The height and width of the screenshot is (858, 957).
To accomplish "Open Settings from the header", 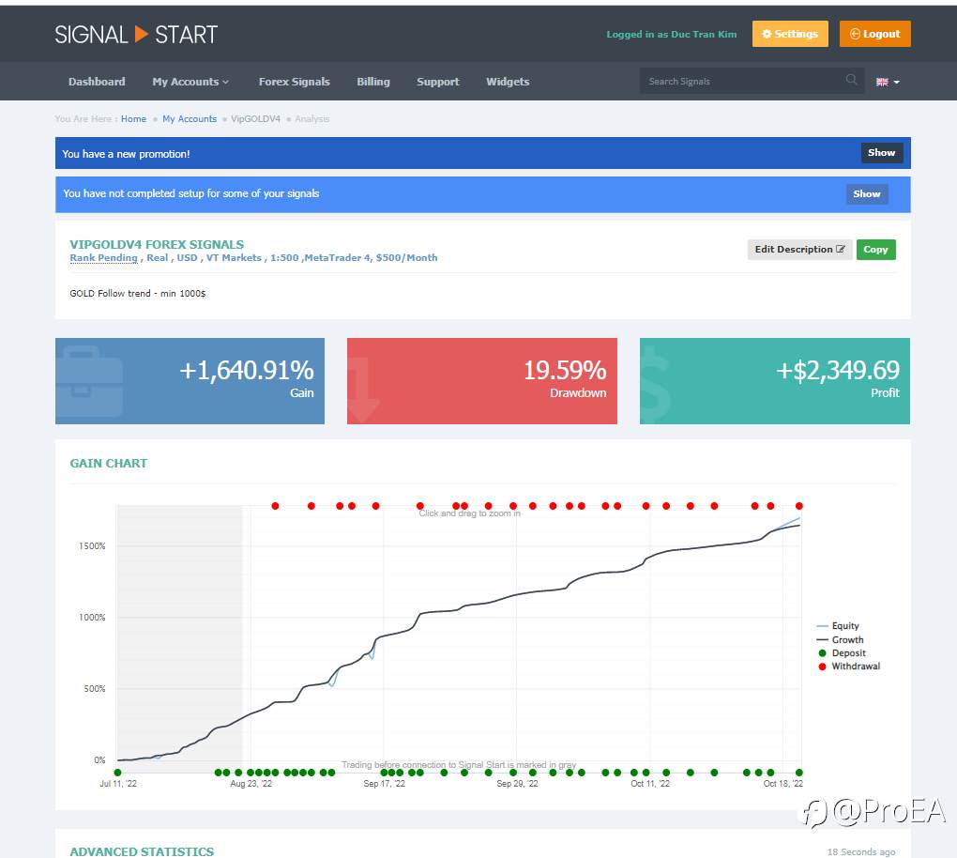I will (790, 34).
